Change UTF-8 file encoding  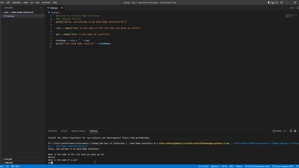click(224, 166)
